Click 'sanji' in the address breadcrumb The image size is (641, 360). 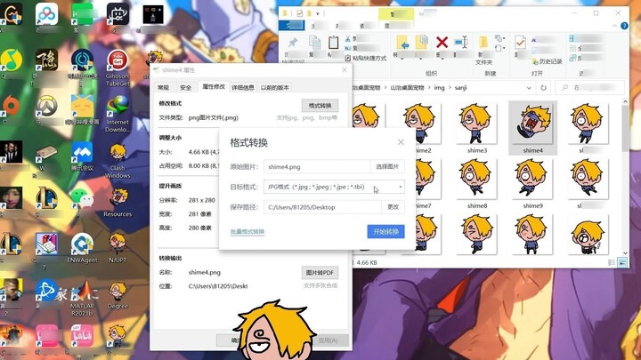(460, 88)
